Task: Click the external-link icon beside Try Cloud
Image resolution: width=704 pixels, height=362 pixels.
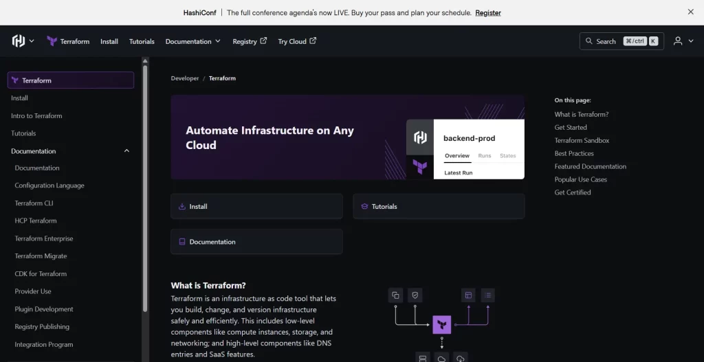Action: point(313,41)
